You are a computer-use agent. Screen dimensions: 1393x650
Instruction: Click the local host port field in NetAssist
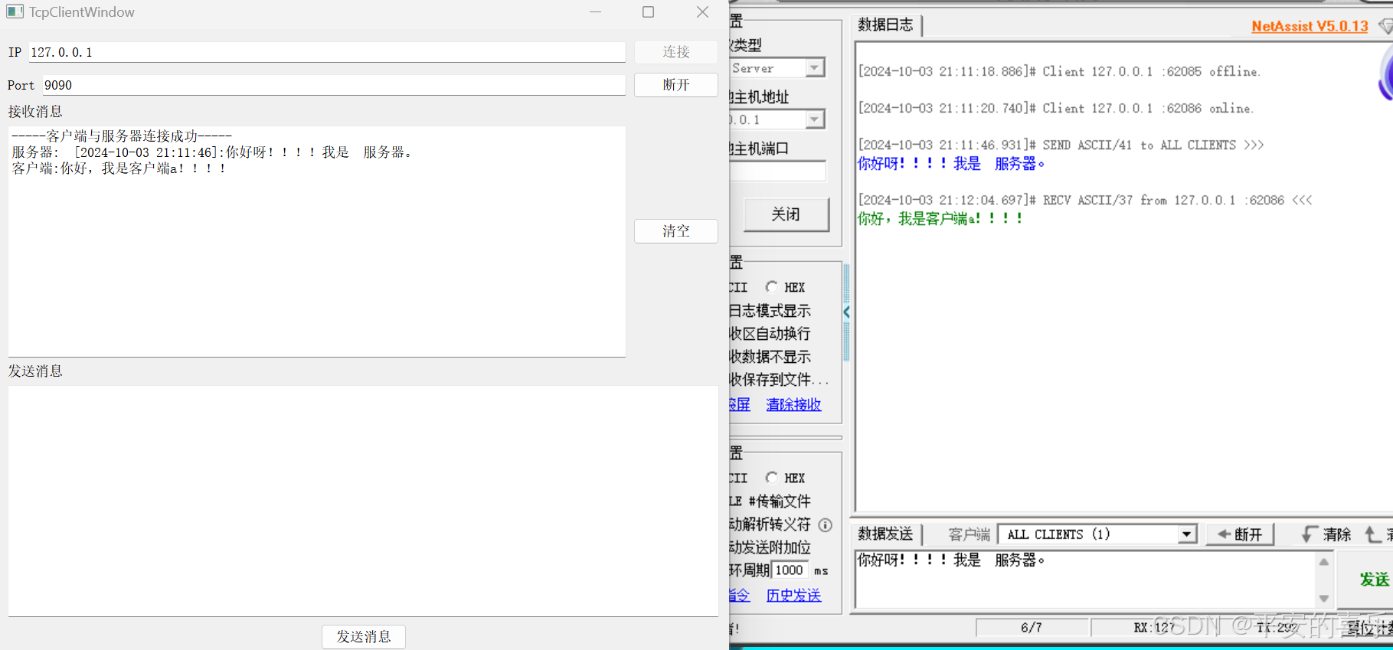tap(778, 171)
